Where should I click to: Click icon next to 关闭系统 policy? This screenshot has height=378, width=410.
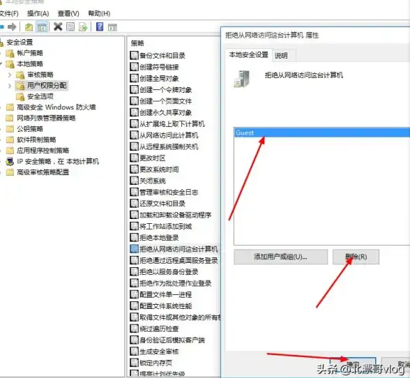[x=134, y=181]
